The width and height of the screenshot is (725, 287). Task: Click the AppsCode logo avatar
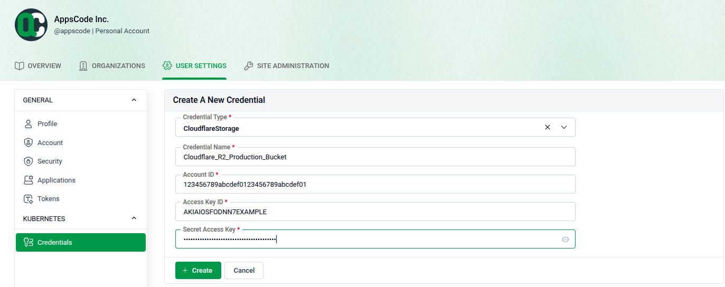pos(31,25)
